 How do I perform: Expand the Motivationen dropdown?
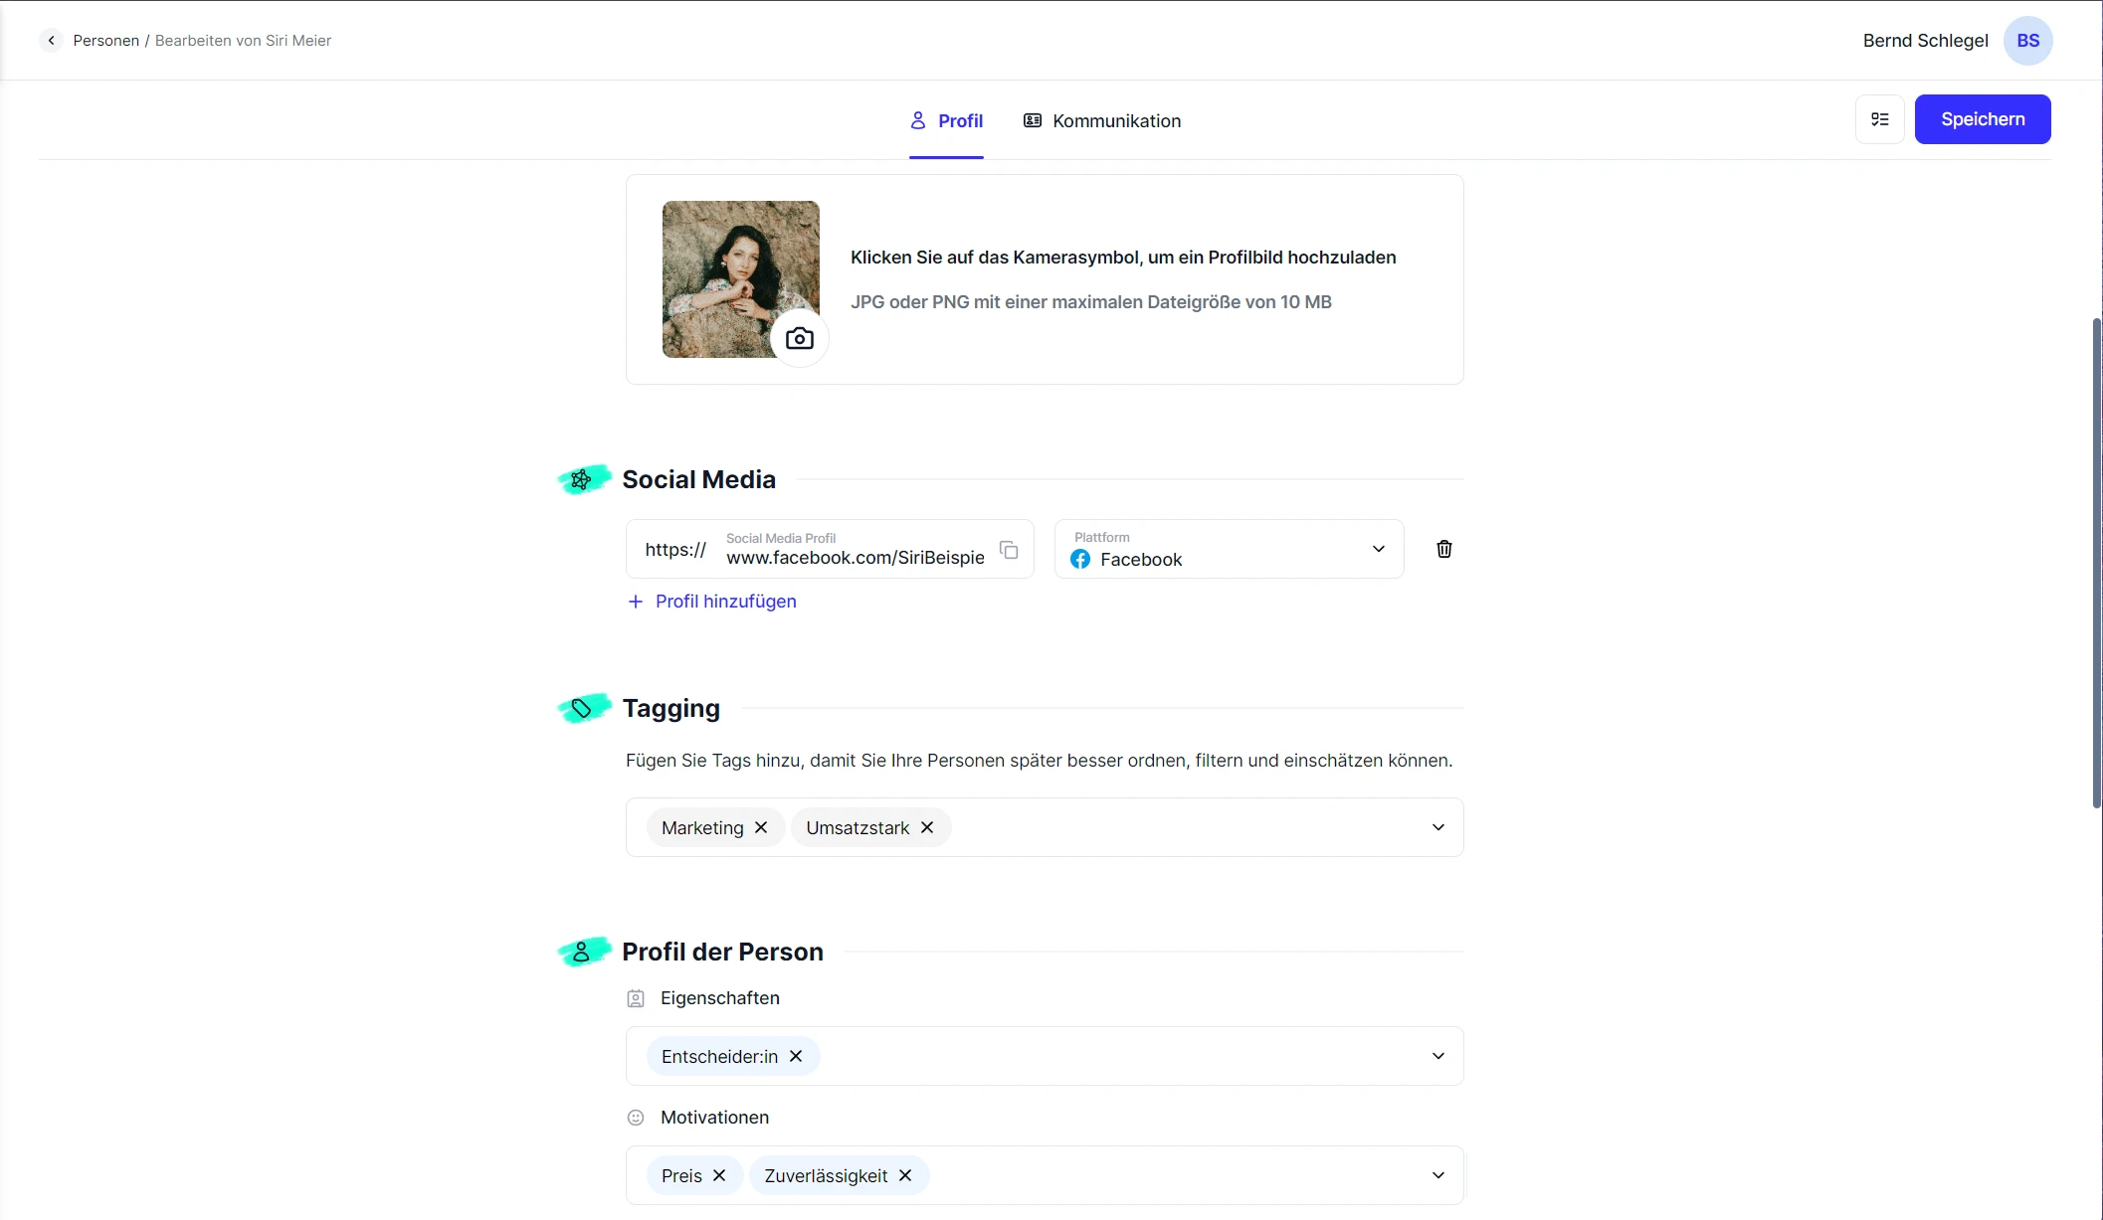(1436, 1175)
